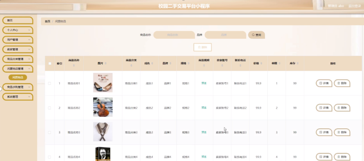Viewport: 364px width, 161px height.
Task: Sort table by 库存 column arrows
Action: pyautogui.click(x=297, y=63)
